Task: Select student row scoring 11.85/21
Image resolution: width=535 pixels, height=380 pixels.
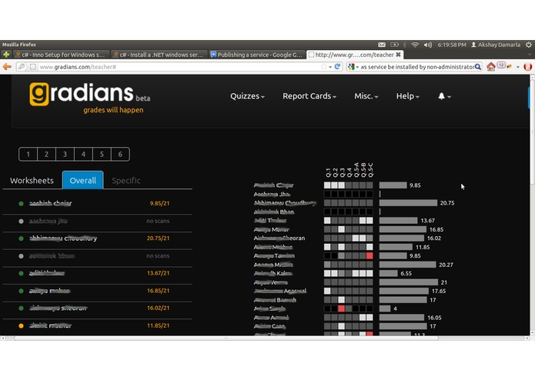Action: (x=97, y=325)
